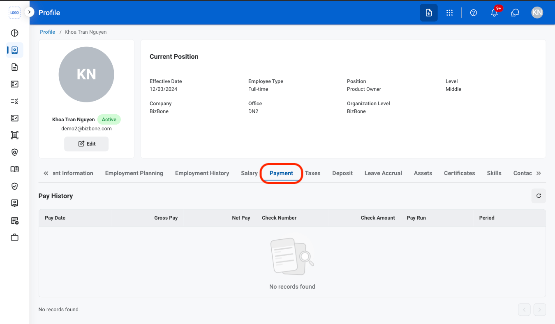Click the Check Number column header
555x324 pixels.
tap(279, 218)
